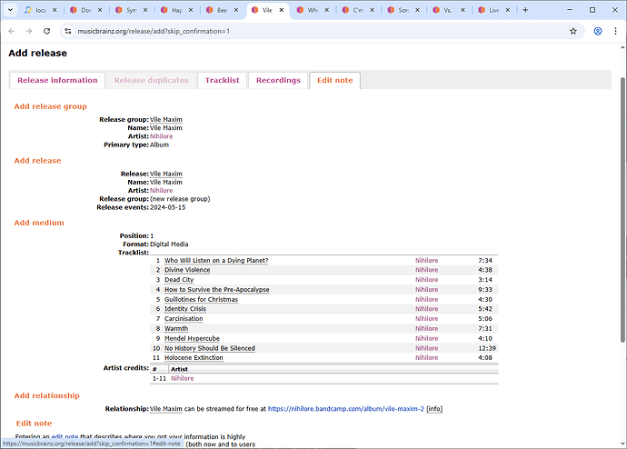The width and height of the screenshot is (627, 449).
Task: Bookmark this page with the star icon
Action: pyautogui.click(x=573, y=31)
